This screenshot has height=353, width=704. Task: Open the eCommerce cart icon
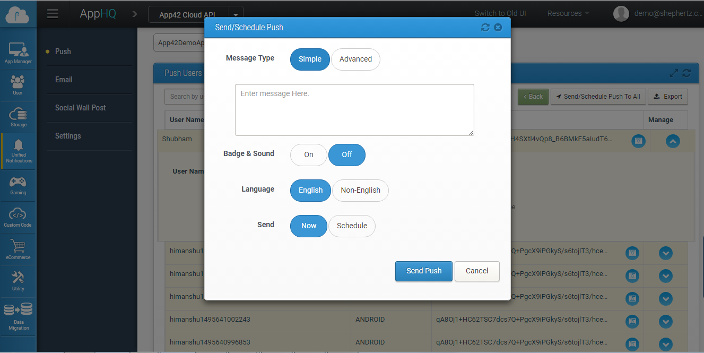point(18,249)
